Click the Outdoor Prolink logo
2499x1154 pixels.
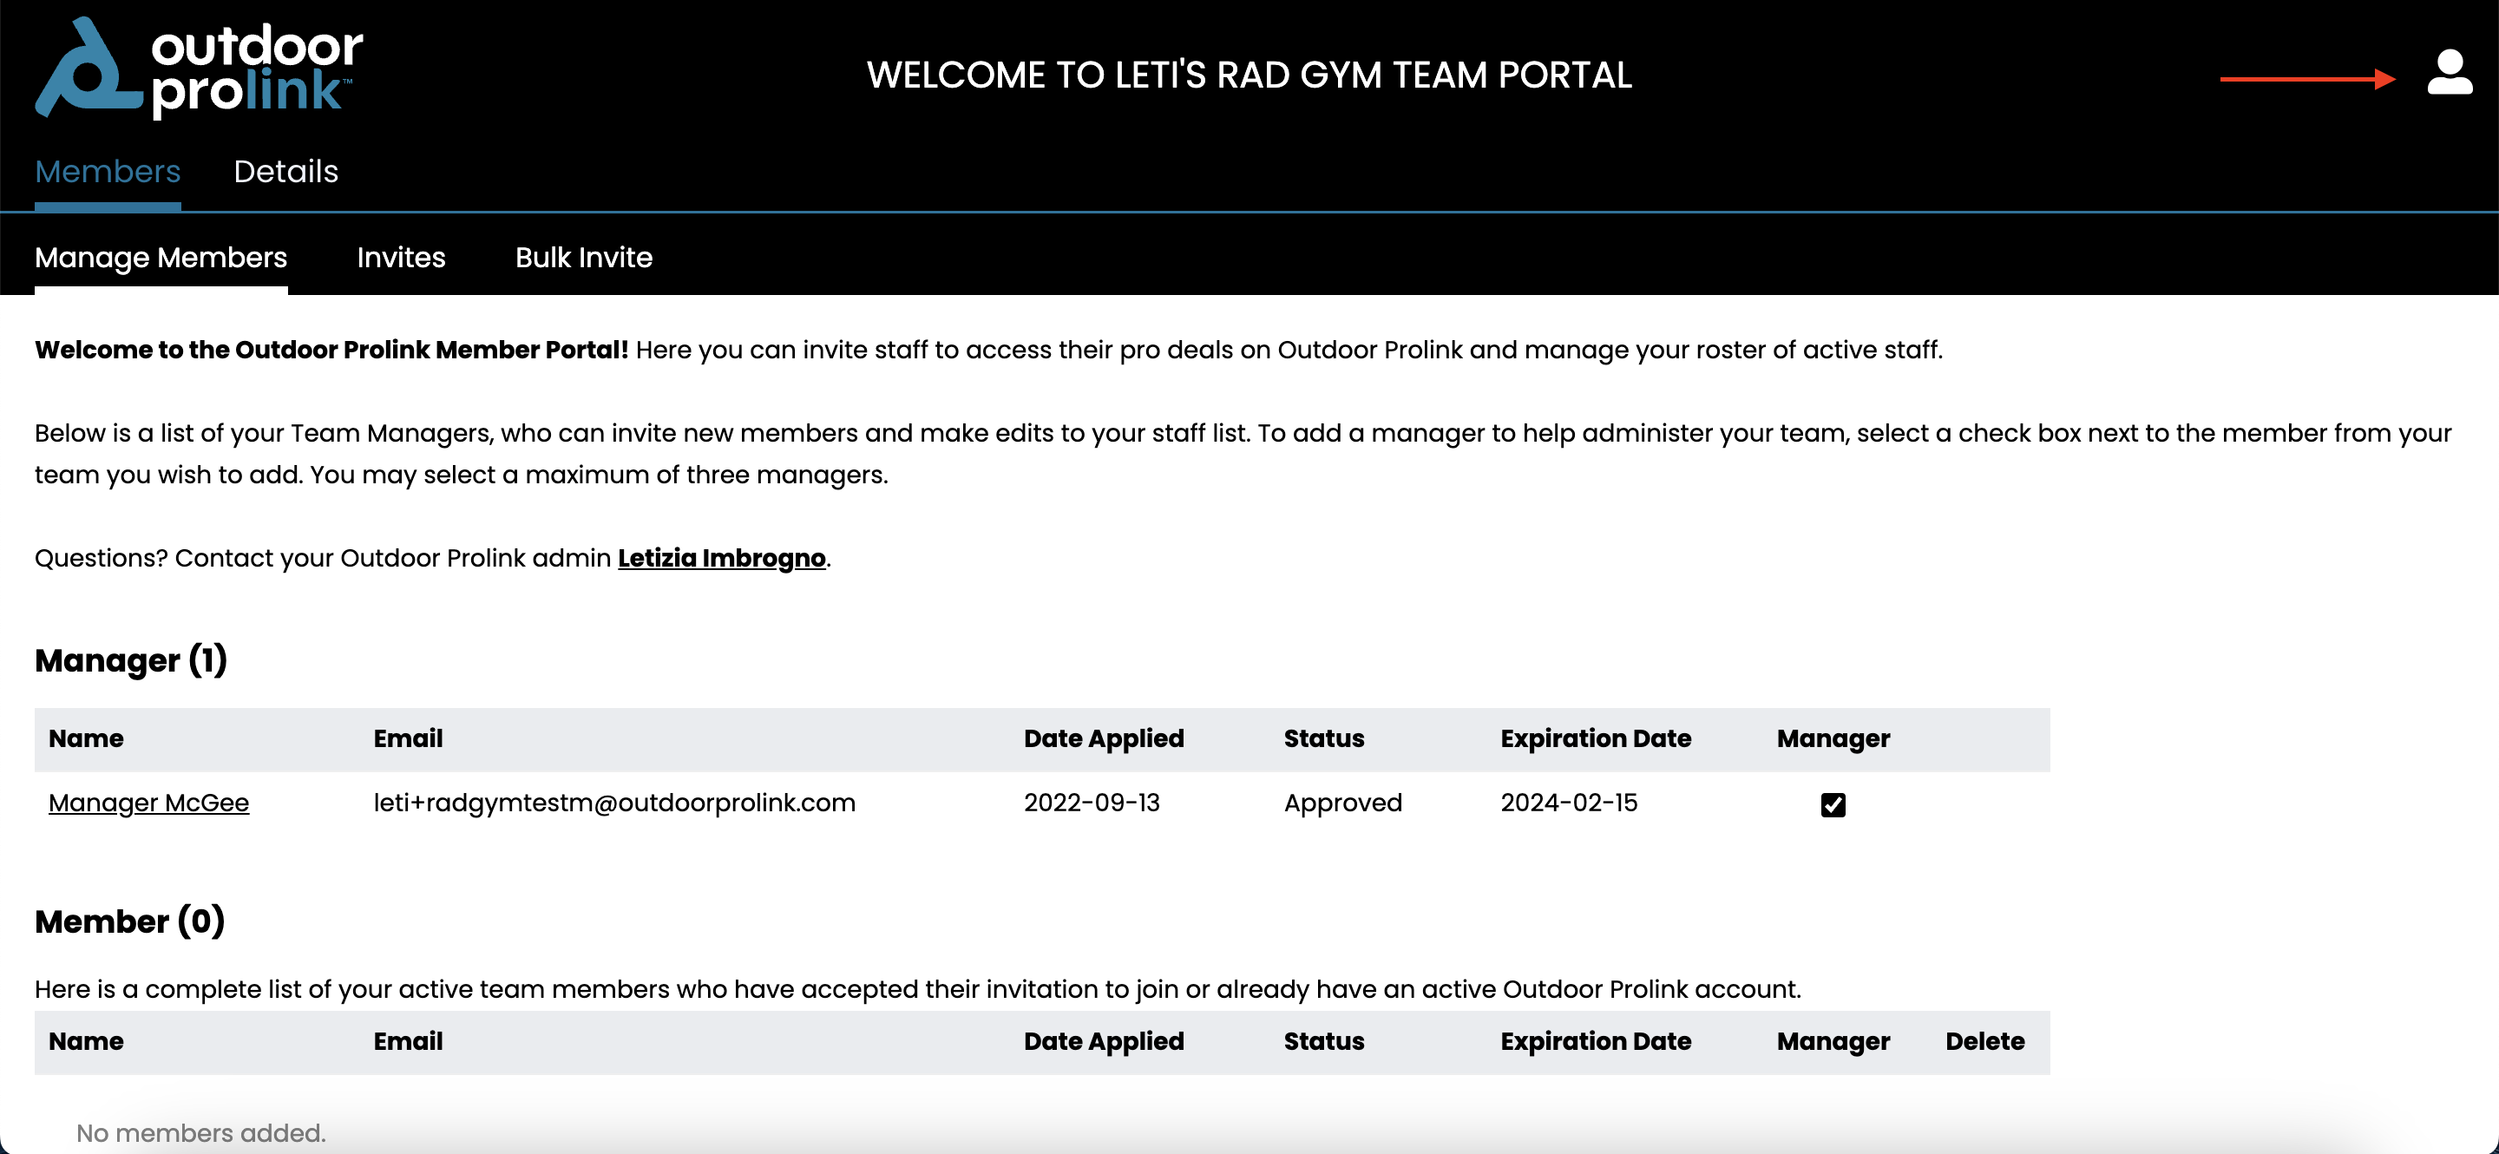(x=199, y=68)
